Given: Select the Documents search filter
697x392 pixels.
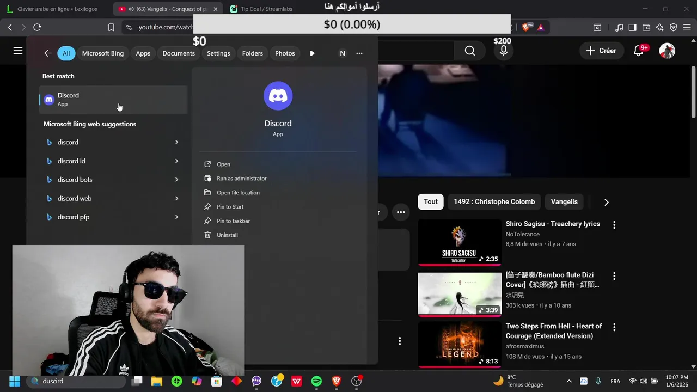Looking at the screenshot, I should (179, 53).
